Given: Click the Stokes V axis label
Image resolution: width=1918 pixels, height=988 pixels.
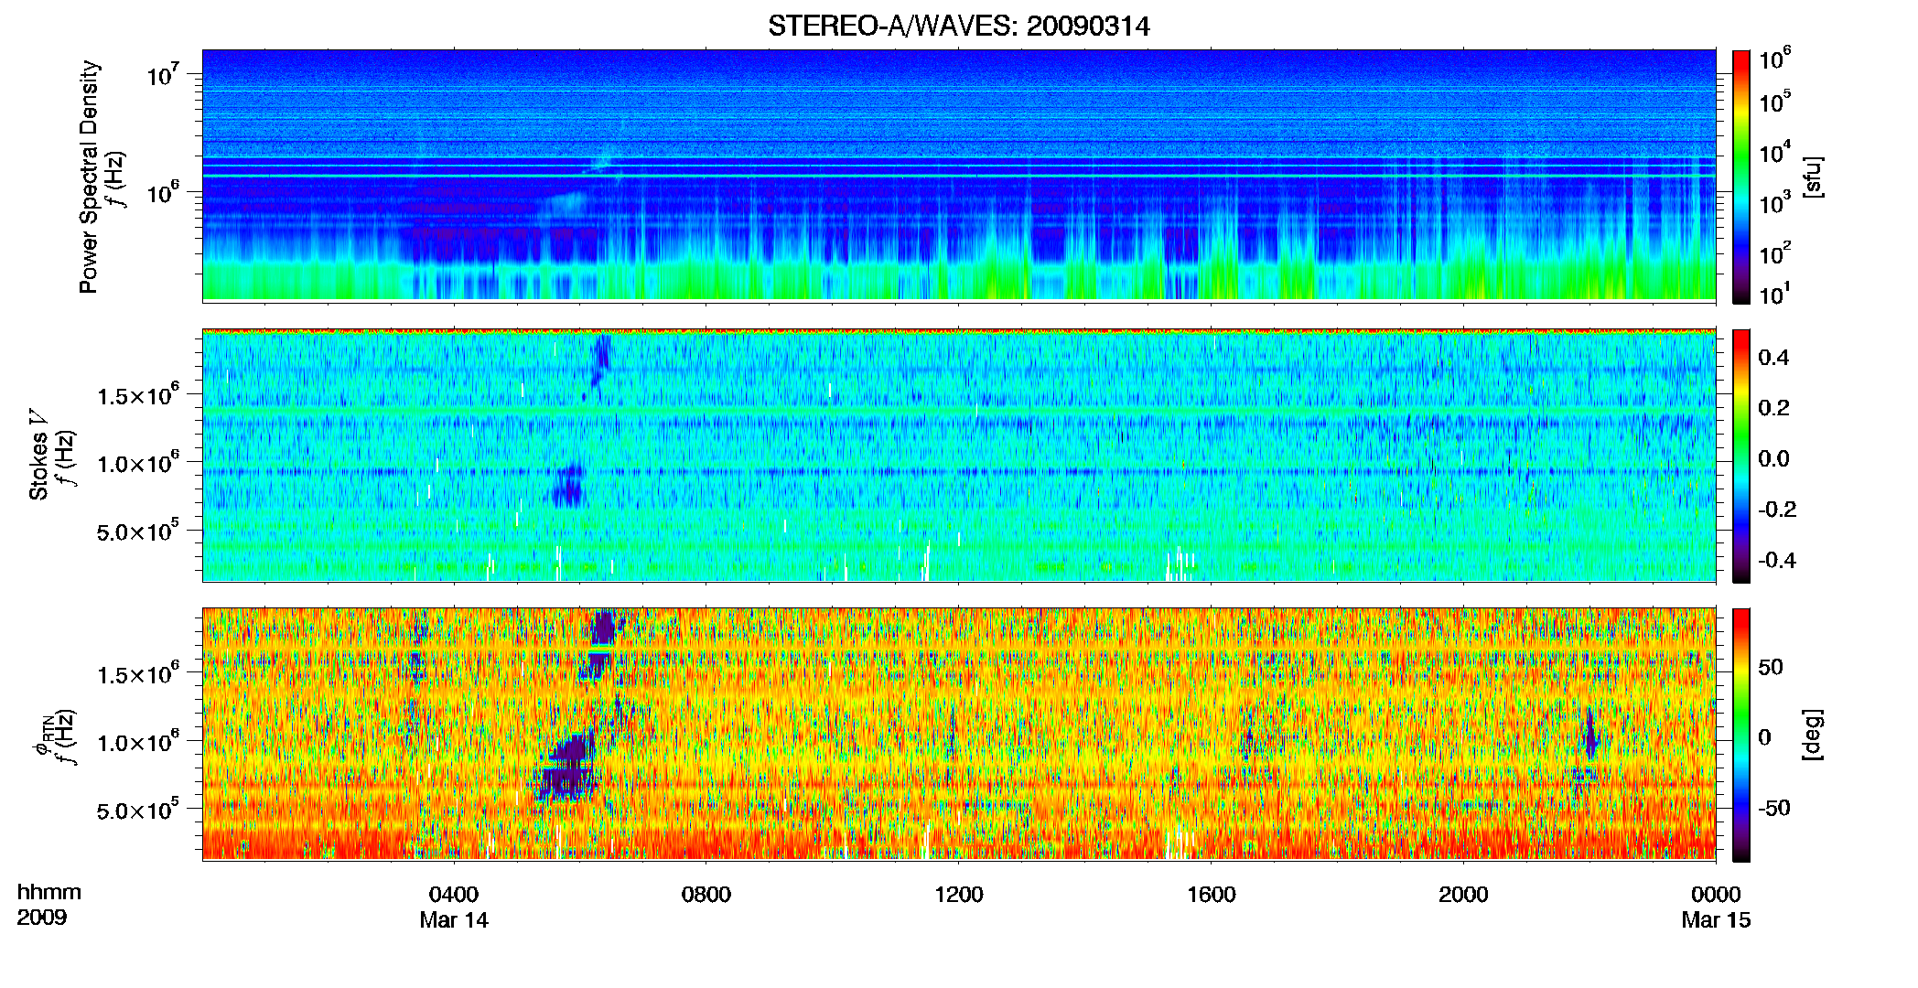Looking at the screenshot, I should tap(38, 455).
